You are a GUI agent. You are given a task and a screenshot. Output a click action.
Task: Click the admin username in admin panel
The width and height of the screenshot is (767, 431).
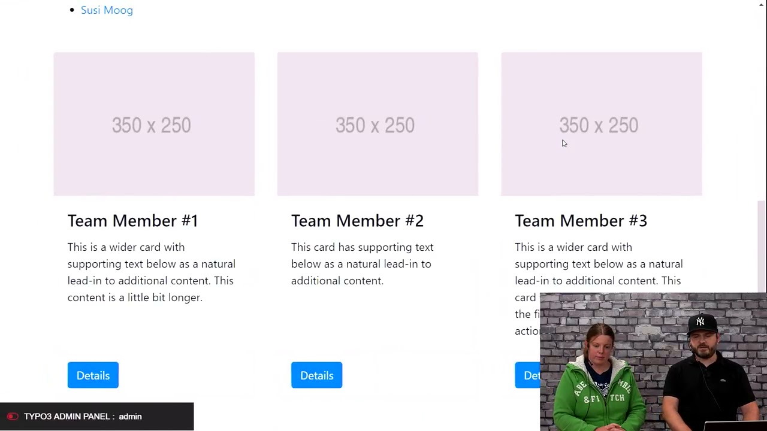point(130,417)
